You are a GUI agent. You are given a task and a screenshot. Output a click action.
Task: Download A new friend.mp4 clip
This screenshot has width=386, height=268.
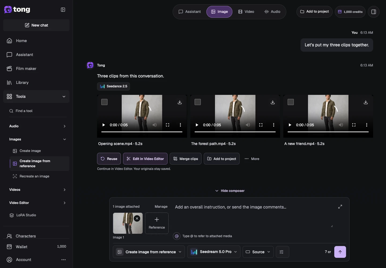pos(366,102)
